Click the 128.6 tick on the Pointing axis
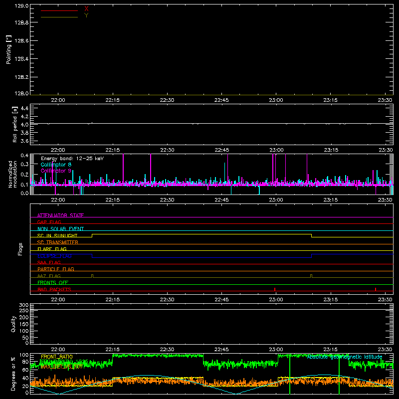This screenshot has height=399, width=399. [21, 41]
